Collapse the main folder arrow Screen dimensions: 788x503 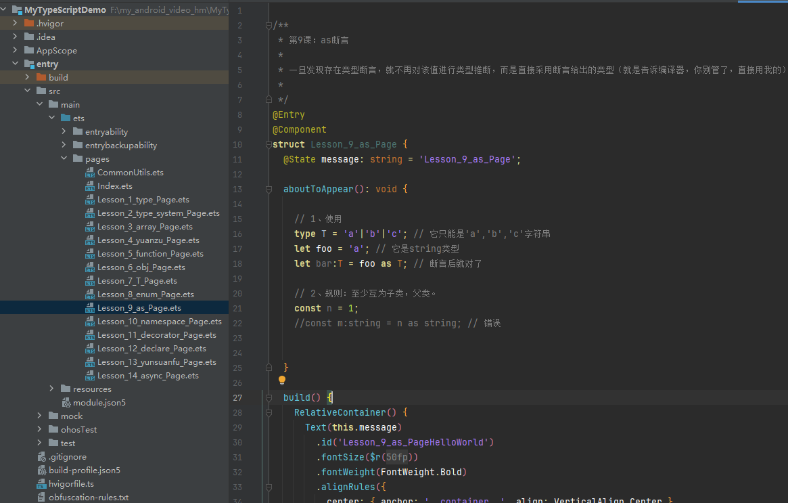pos(40,104)
